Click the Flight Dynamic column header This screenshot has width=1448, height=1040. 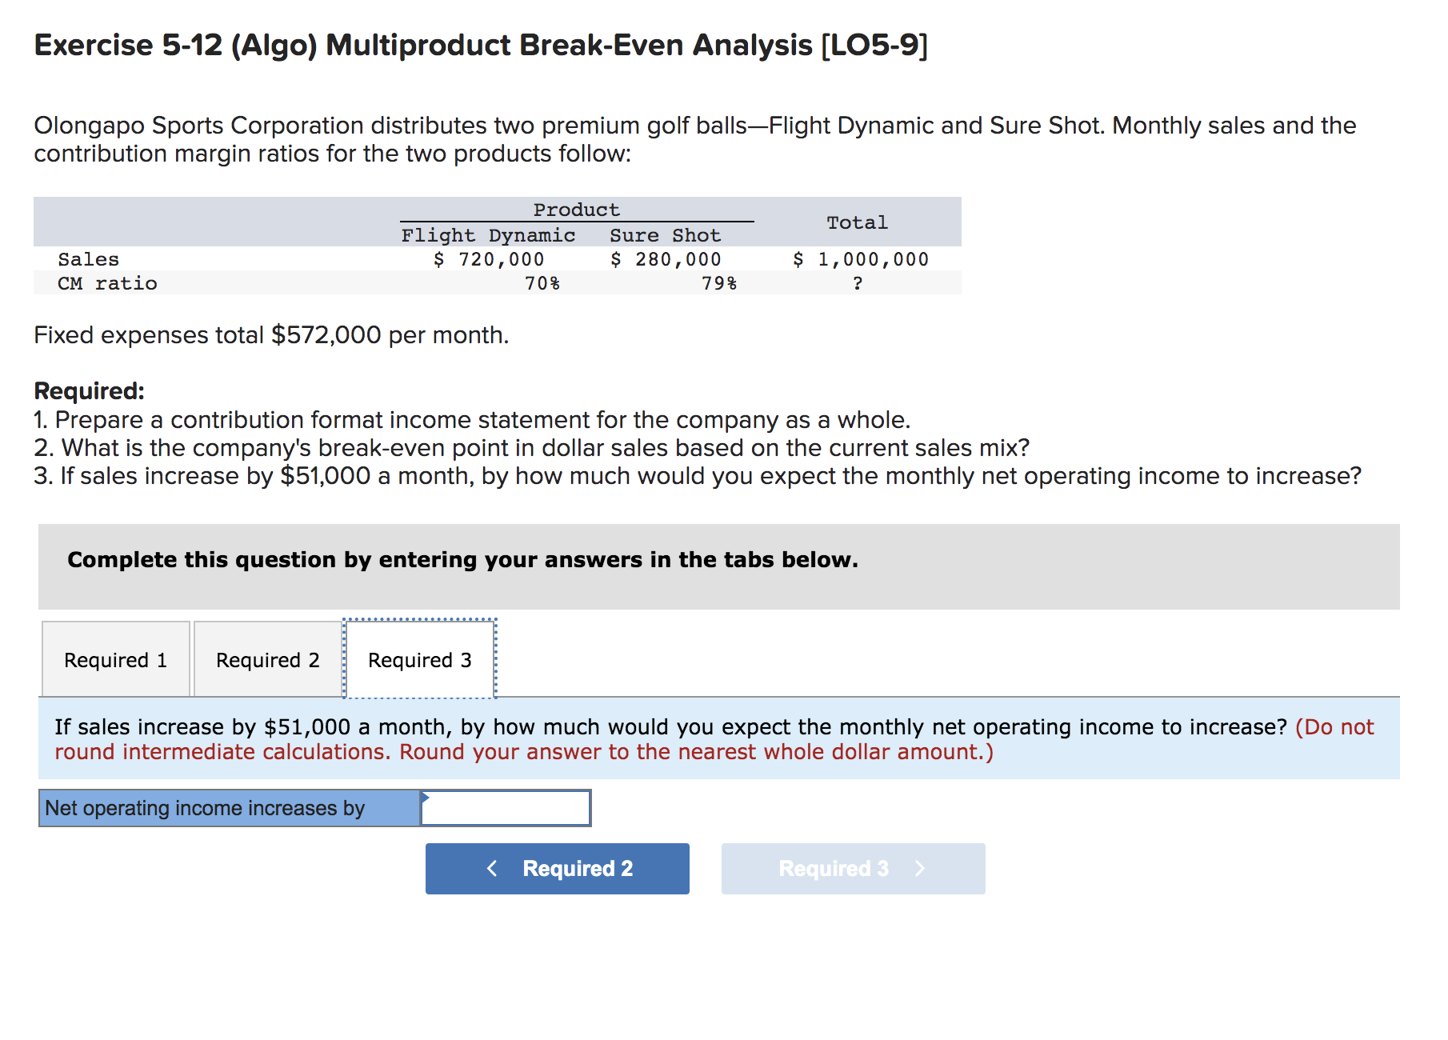click(488, 234)
